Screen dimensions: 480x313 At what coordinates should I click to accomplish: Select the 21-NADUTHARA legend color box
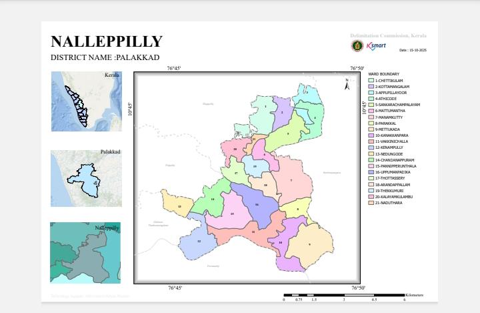(371, 203)
